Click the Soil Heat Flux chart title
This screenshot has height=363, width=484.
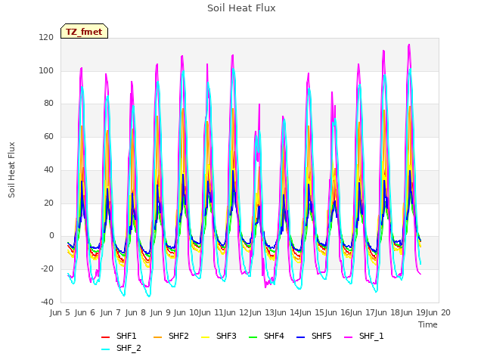click(x=241, y=8)
